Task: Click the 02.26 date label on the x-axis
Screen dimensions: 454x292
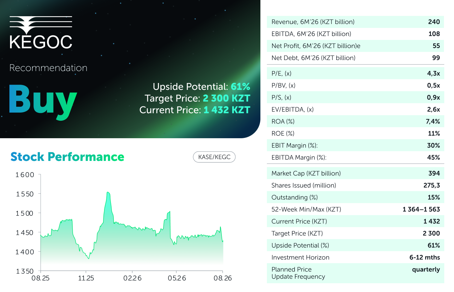Action: (132, 278)
